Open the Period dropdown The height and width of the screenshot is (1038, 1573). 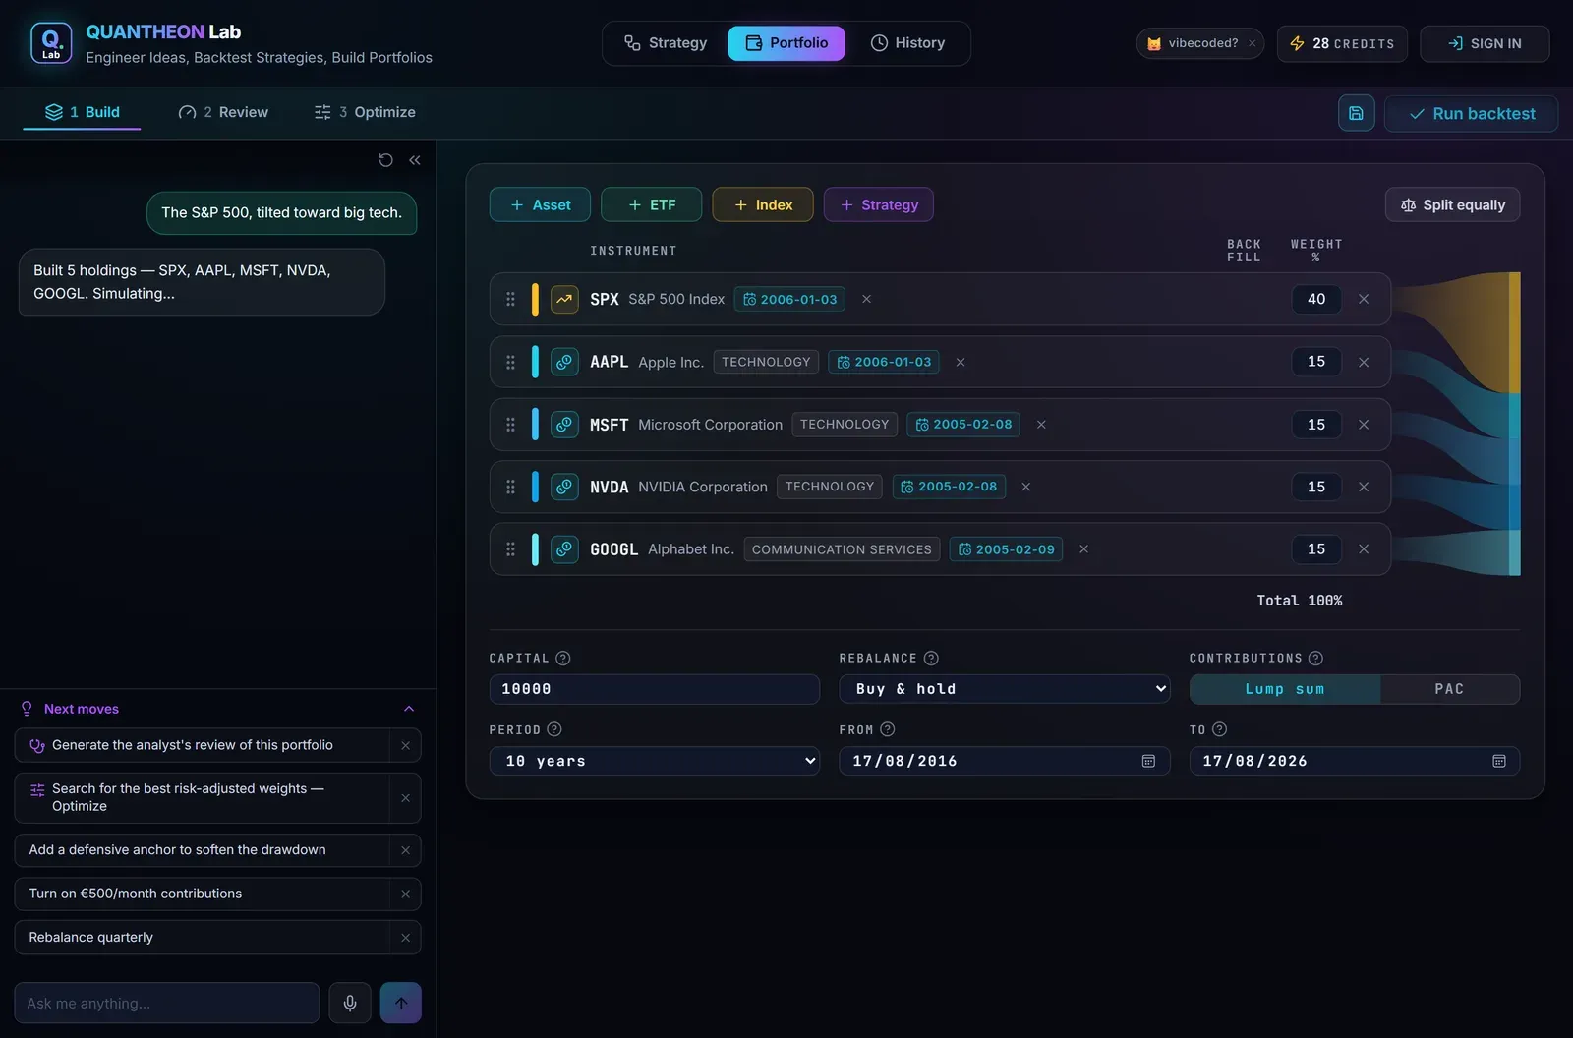point(655,761)
